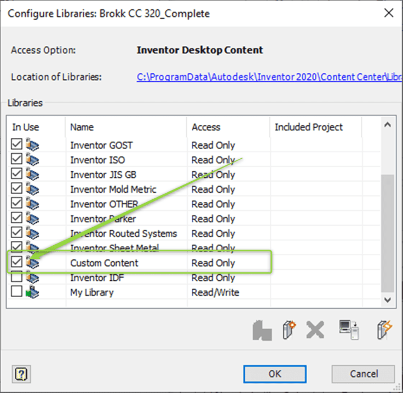Image resolution: width=403 pixels, height=393 pixels.
Task: Click the Read/Write access cell of My Library
Action: [215, 292]
